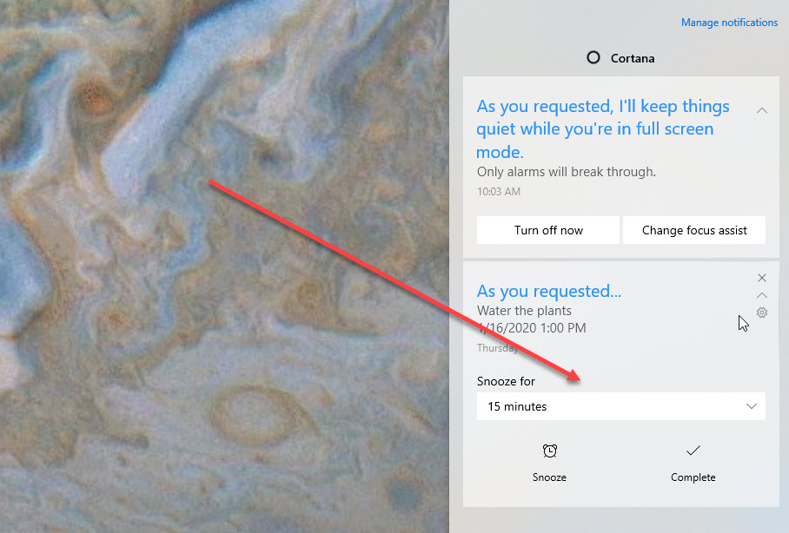Open the Snooze for 15 minutes dropdown
Viewport: 789px width, 533px height.
621,406
